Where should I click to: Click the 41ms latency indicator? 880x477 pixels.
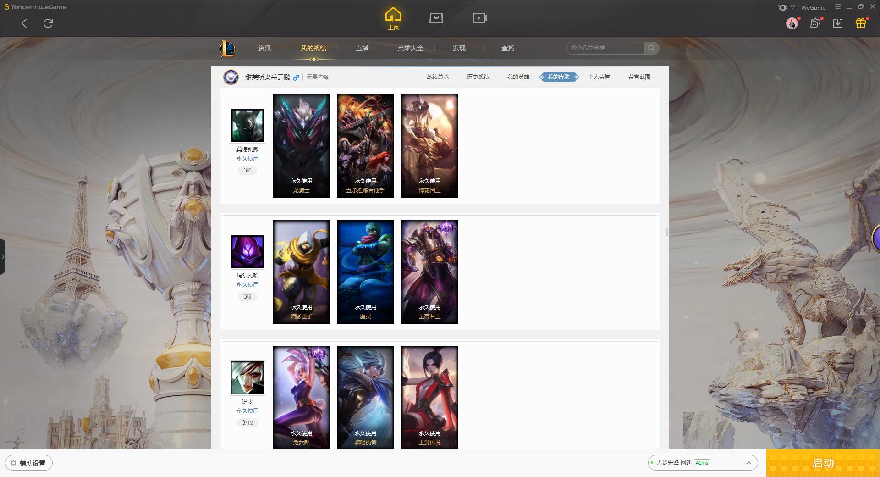[702, 463]
